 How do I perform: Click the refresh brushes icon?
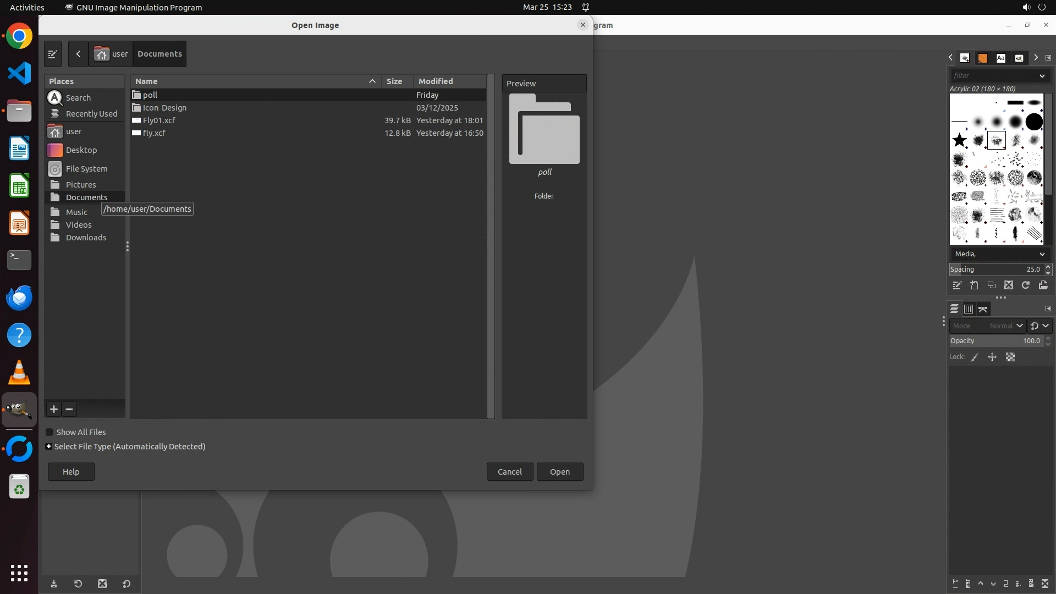tap(1025, 285)
